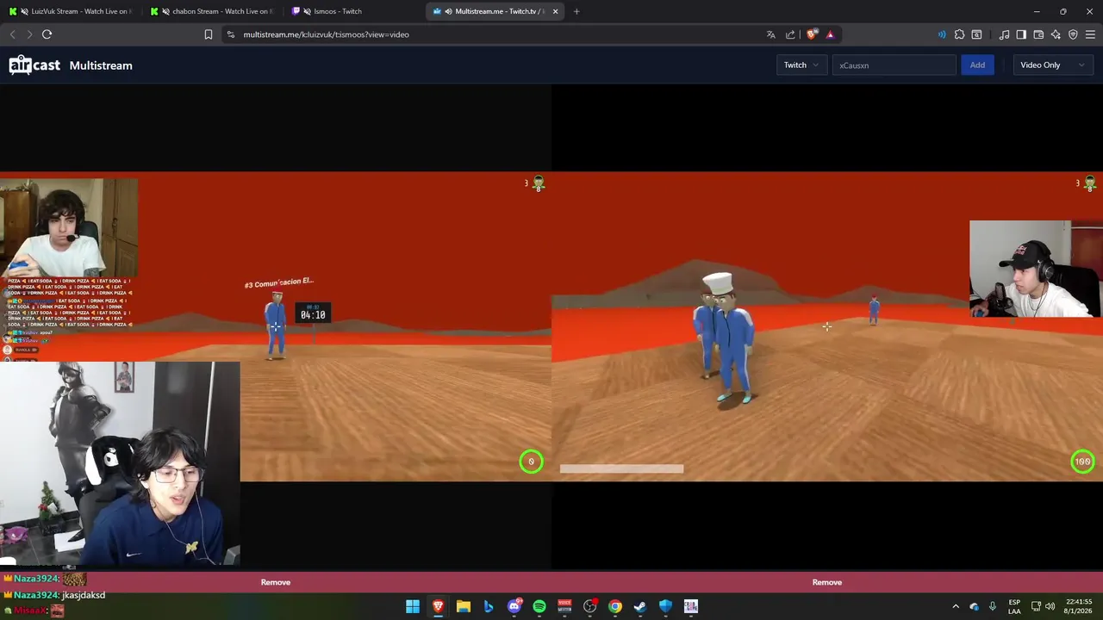This screenshot has width=1103, height=620.
Task: Open the media control music note icon
Action: click(1004, 34)
